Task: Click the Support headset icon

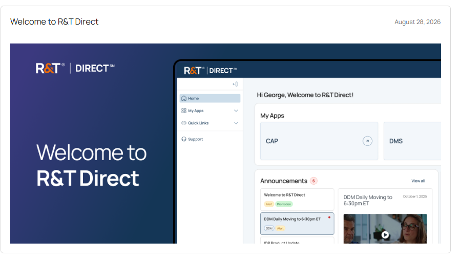Action: tap(184, 139)
